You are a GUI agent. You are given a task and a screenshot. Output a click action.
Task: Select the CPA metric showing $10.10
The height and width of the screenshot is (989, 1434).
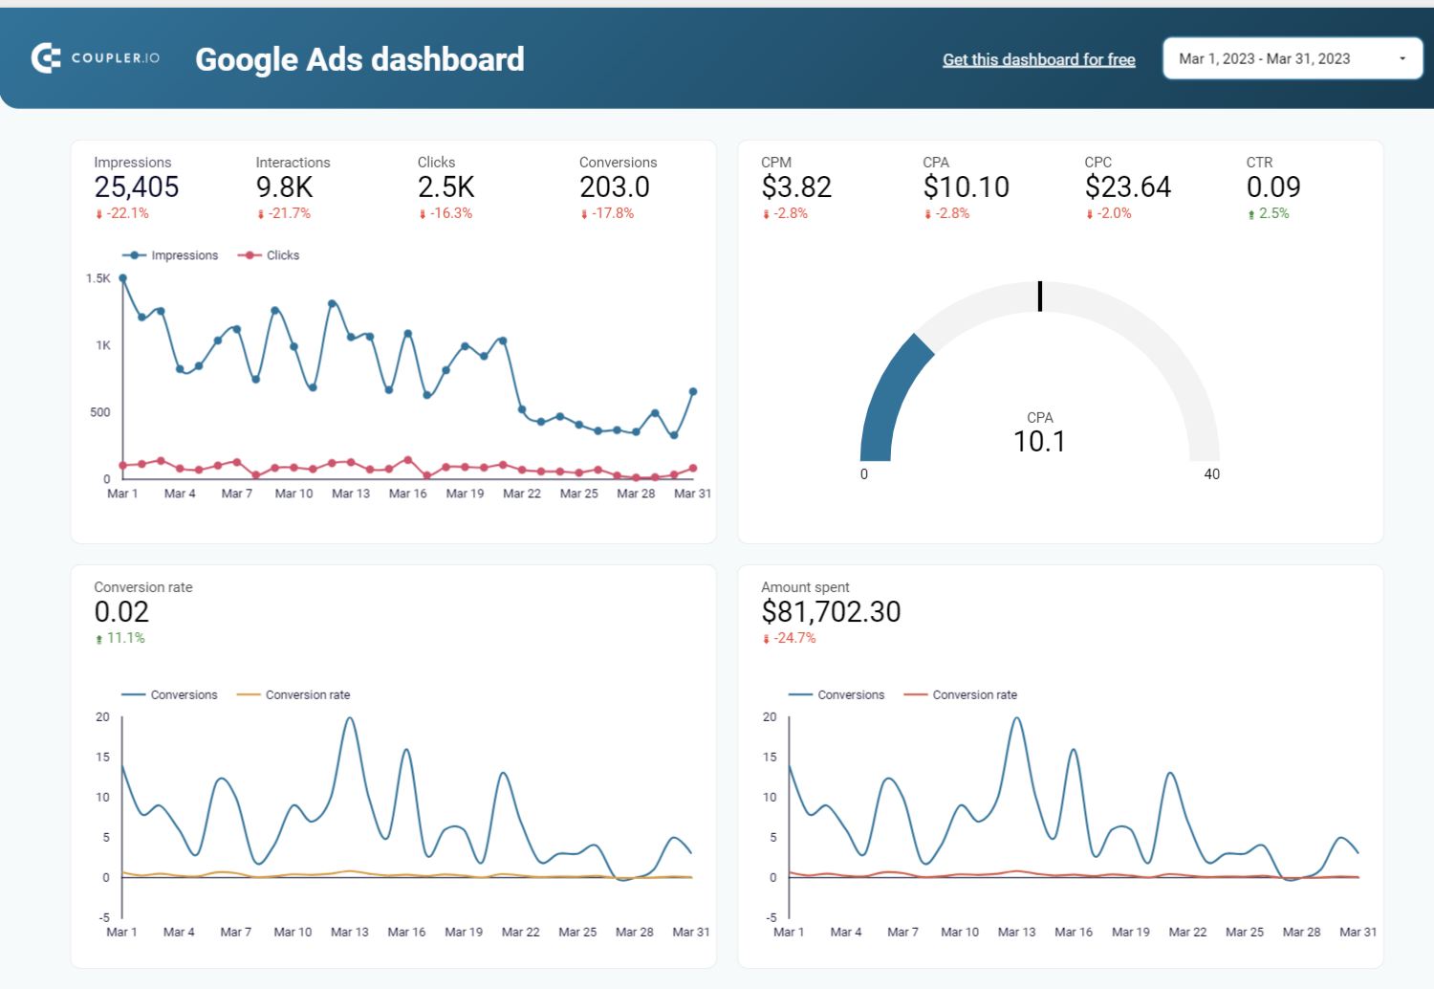(966, 187)
